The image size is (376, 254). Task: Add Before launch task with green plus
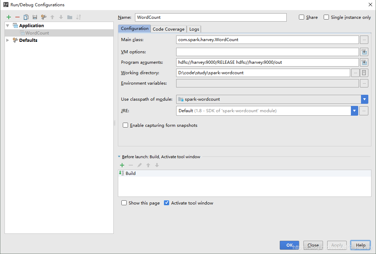tap(122, 165)
